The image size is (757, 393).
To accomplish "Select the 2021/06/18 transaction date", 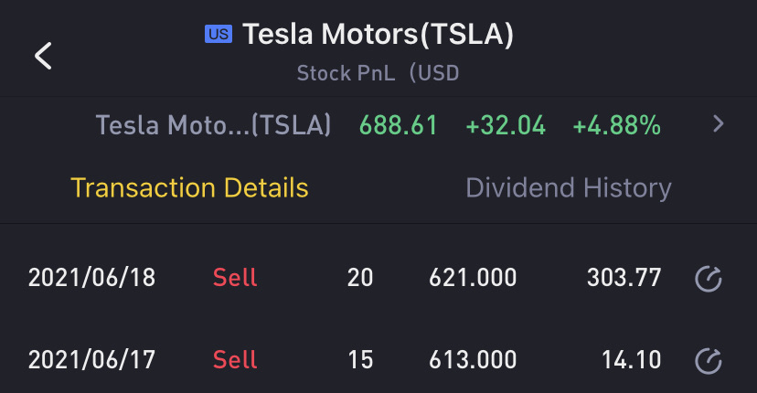I will [91, 278].
